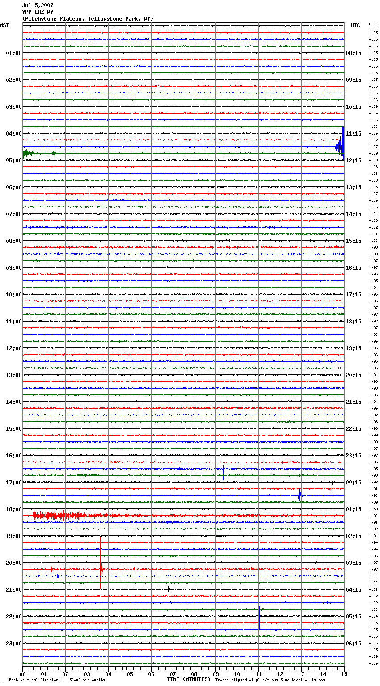
Task: Click the '07' minute tick label
Action: pos(173,674)
